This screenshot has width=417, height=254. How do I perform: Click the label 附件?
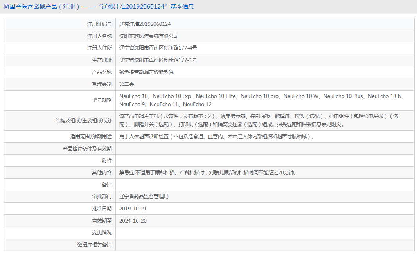click(x=107, y=160)
